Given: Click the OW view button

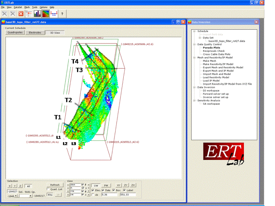Looking at the screenshot, I should [96, 185].
